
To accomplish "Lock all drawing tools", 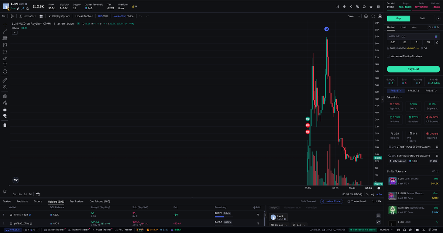I will (5, 109).
